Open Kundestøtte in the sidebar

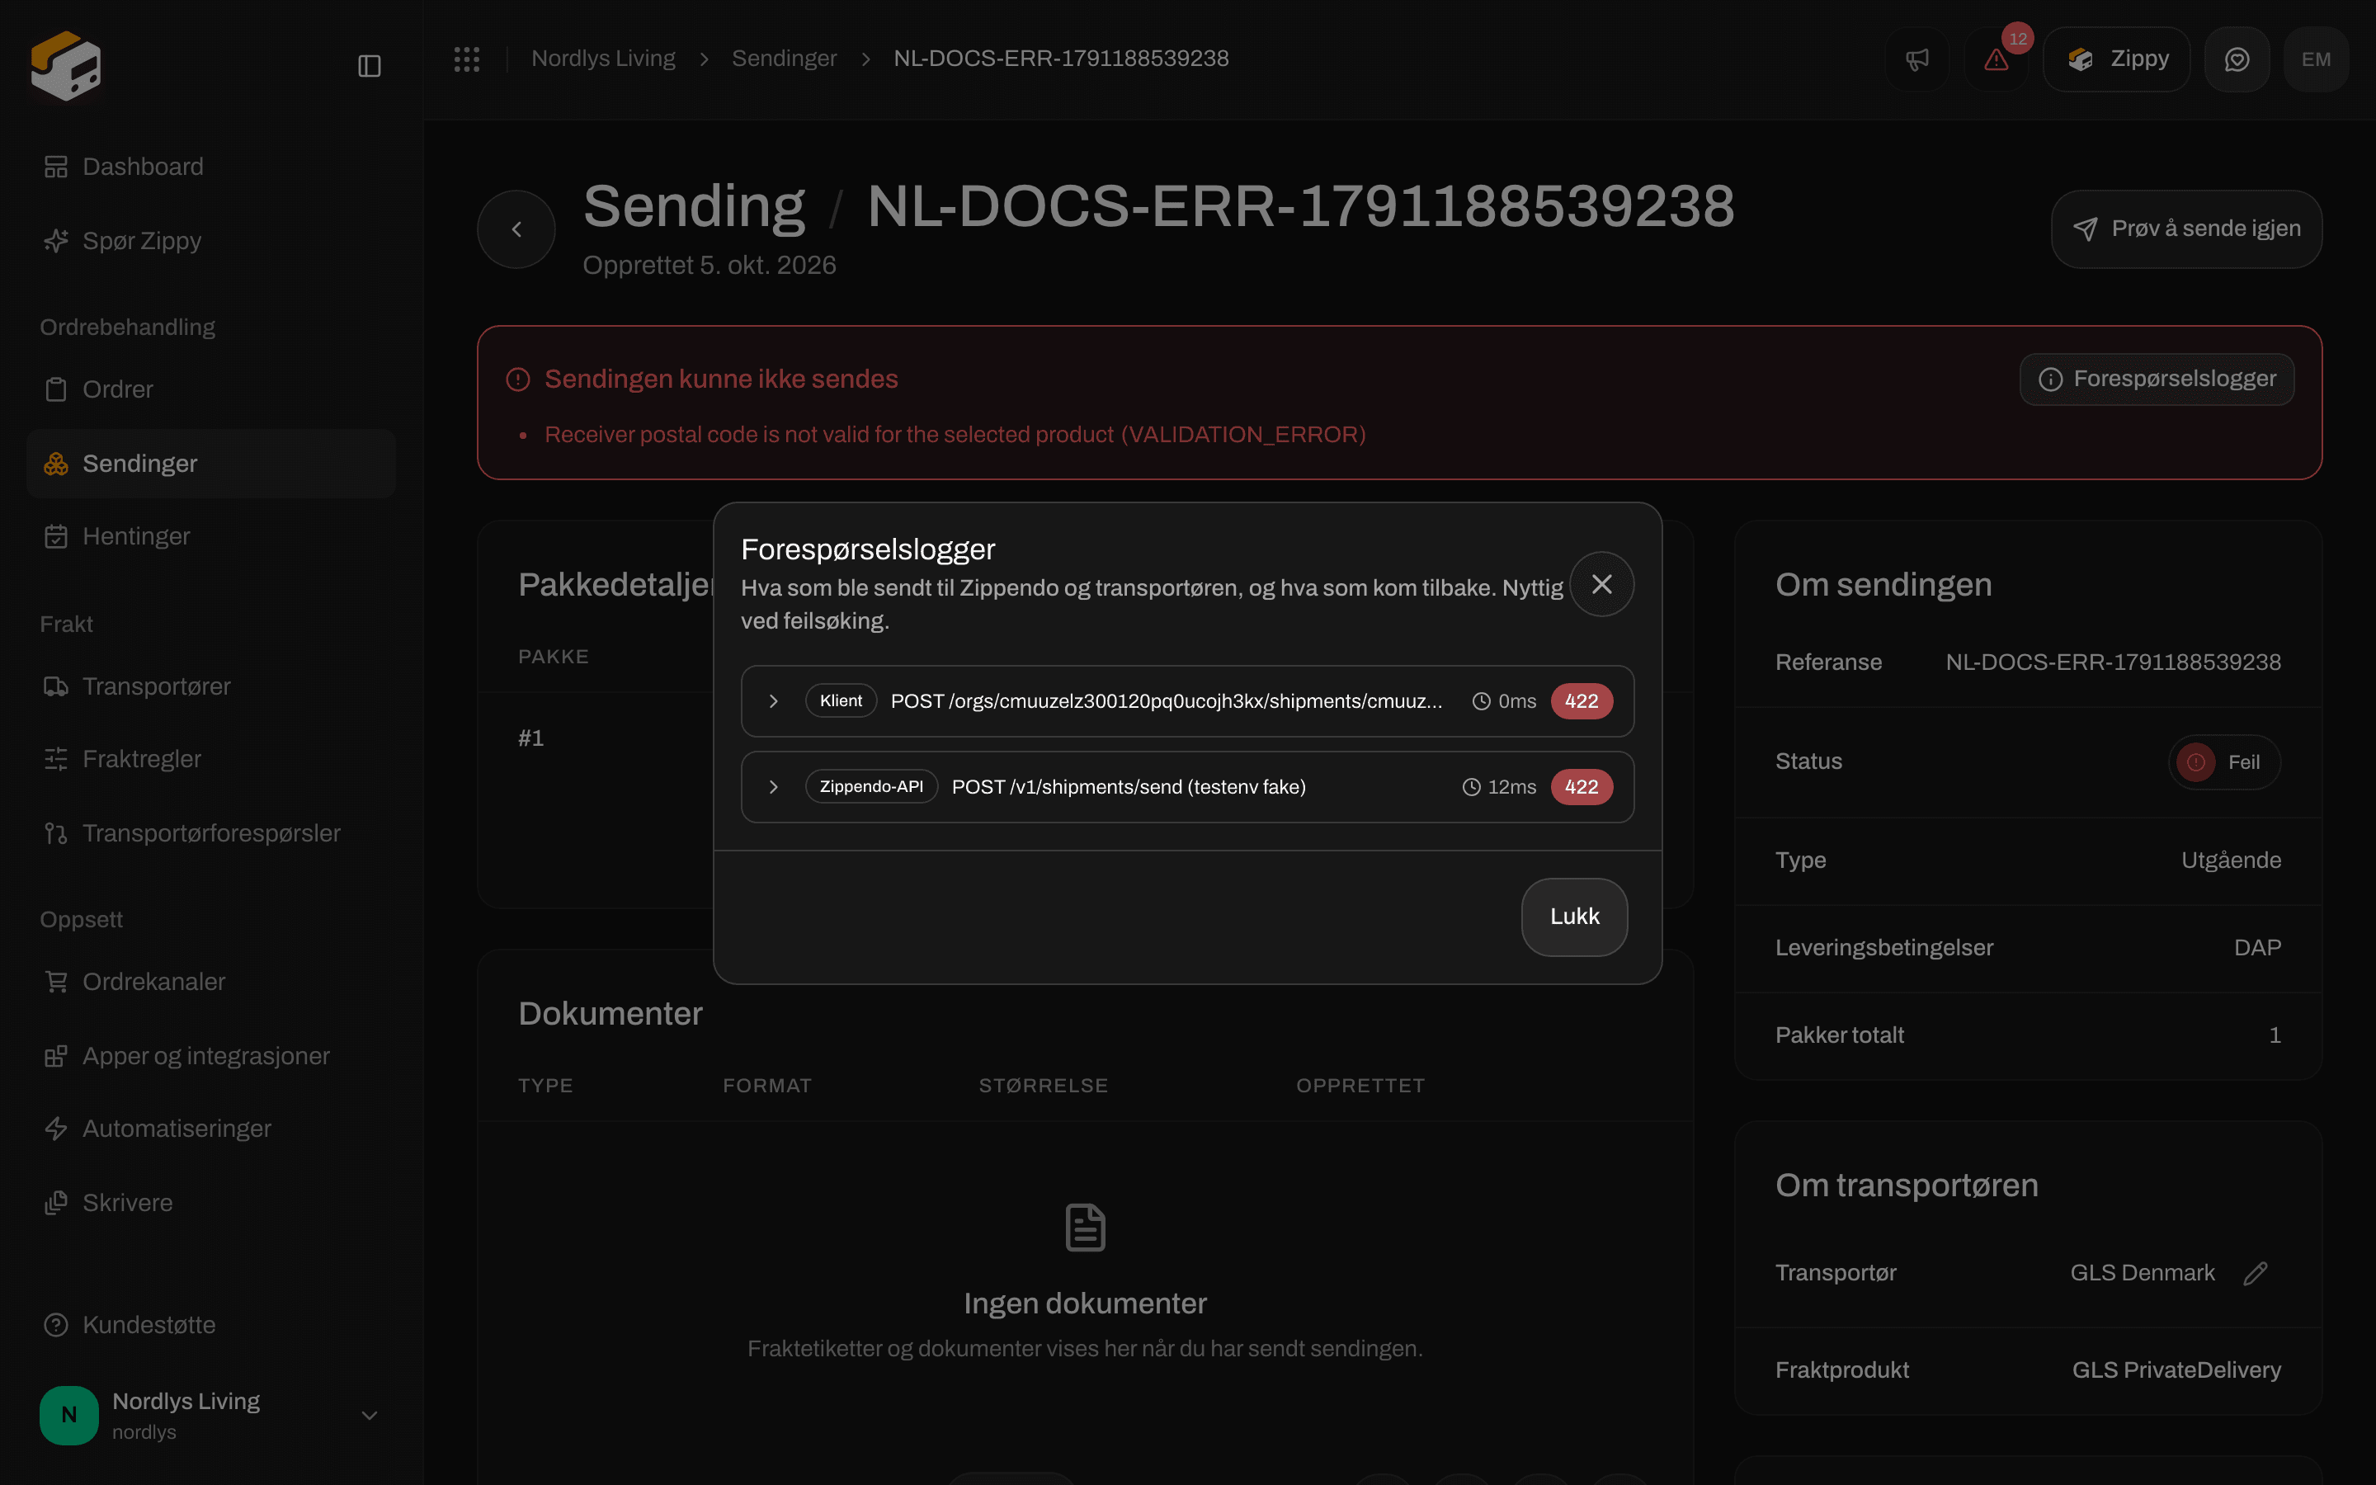pyautogui.click(x=210, y=1325)
